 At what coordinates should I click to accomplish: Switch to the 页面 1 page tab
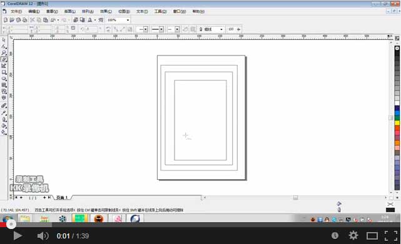coord(62,198)
